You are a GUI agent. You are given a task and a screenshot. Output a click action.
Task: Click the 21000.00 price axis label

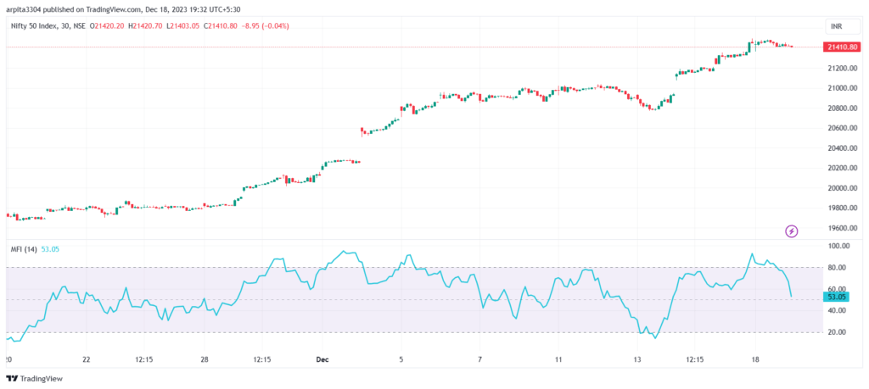pos(842,88)
